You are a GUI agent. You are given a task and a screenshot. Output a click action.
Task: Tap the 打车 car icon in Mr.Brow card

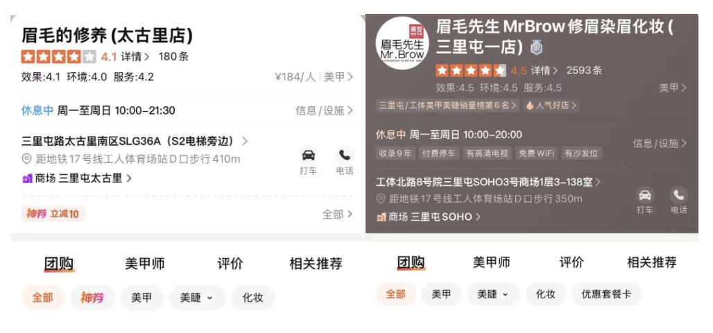pos(644,195)
